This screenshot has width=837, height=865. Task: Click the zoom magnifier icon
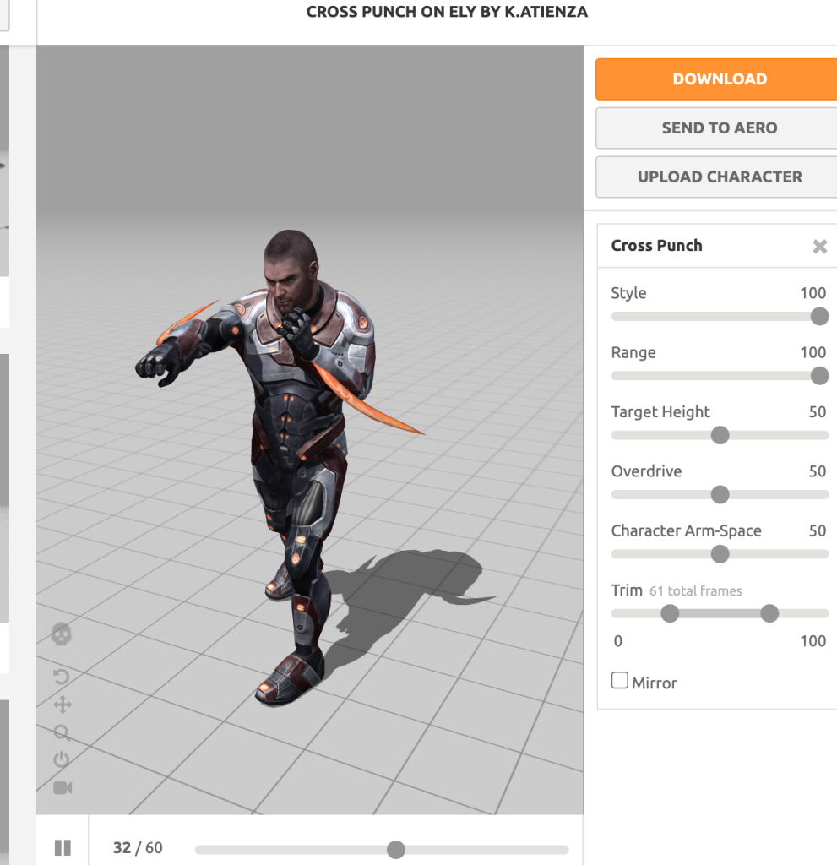point(62,732)
